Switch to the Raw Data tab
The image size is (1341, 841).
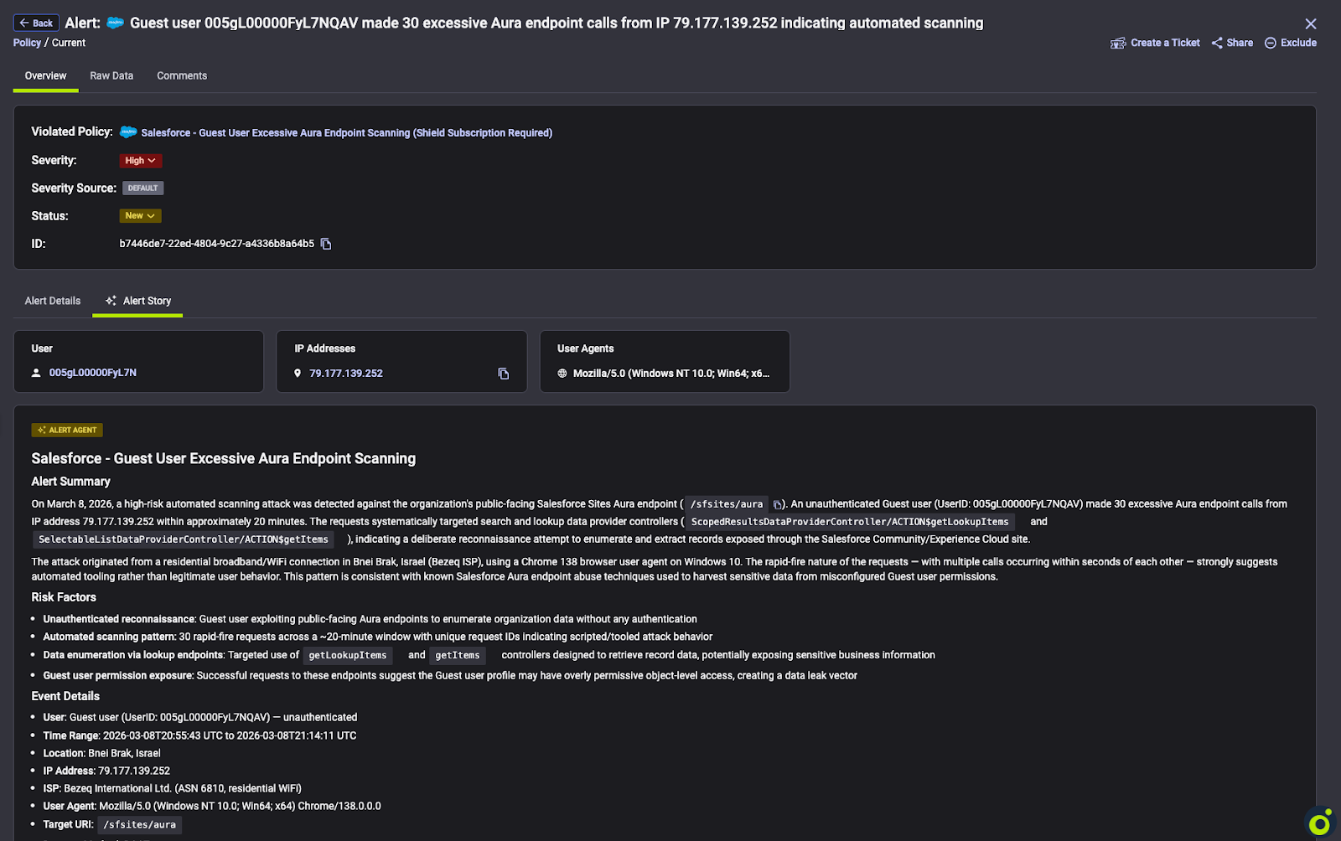pyautogui.click(x=111, y=75)
